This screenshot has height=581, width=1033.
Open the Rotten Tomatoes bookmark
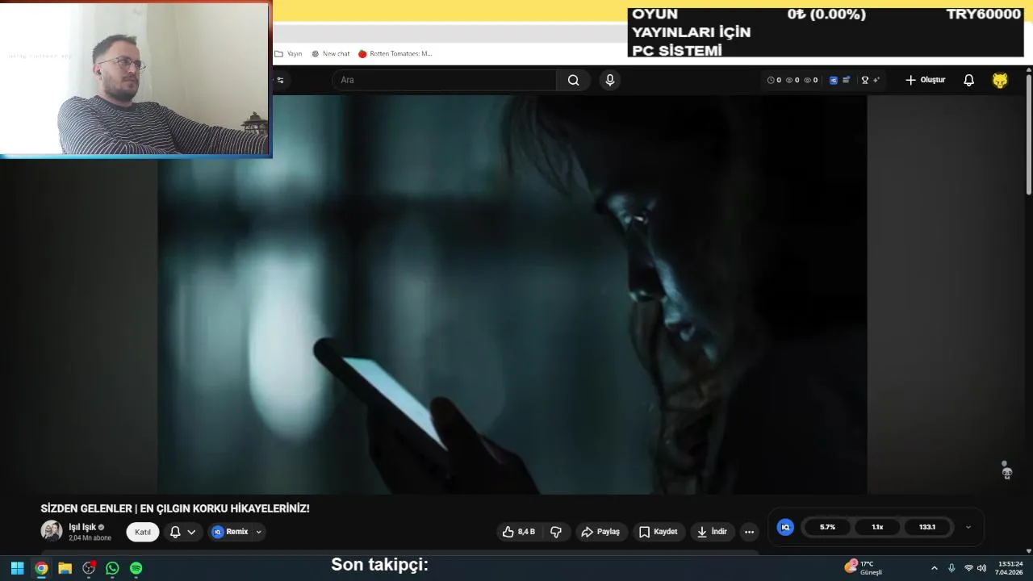click(395, 53)
